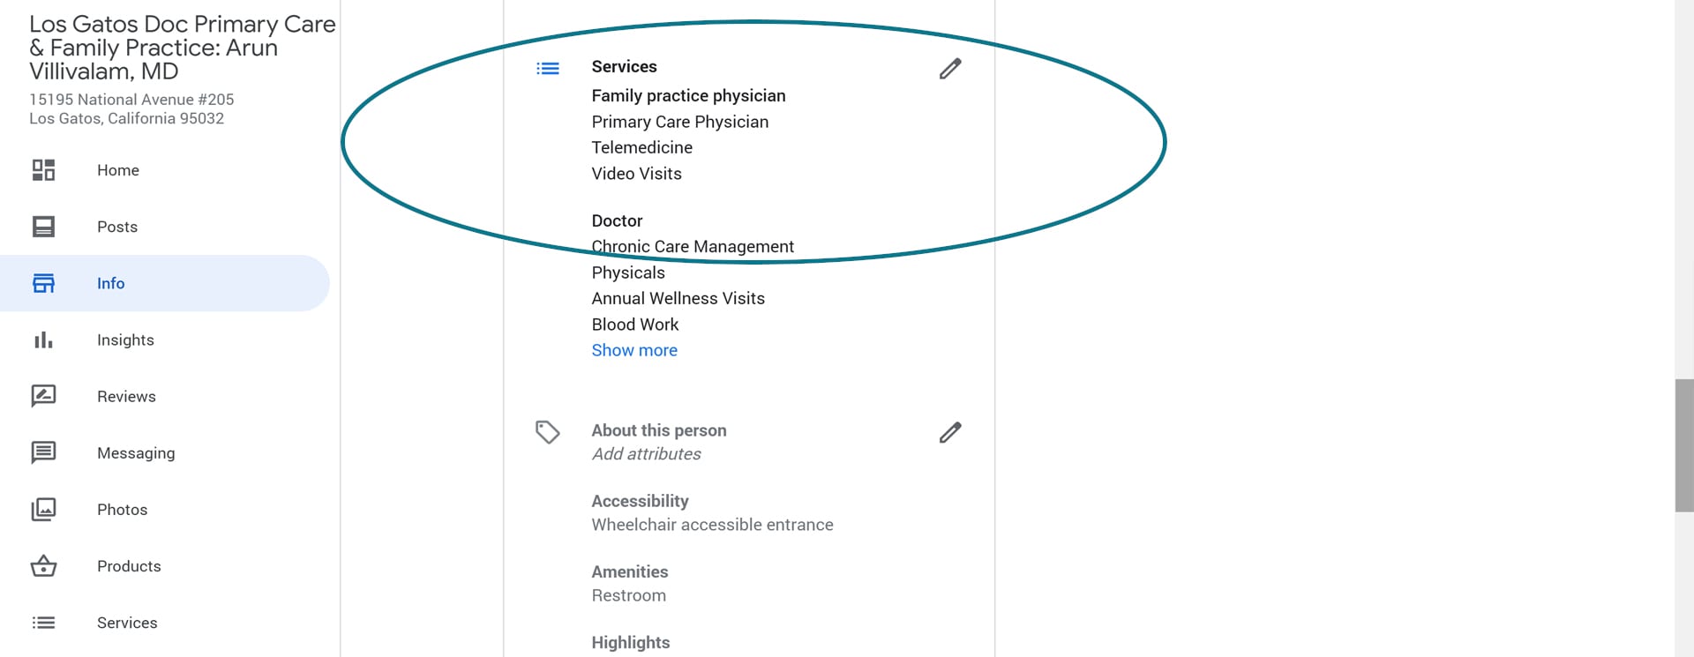1694x657 pixels.
Task: Click the blue Services list icon
Action: [548, 68]
